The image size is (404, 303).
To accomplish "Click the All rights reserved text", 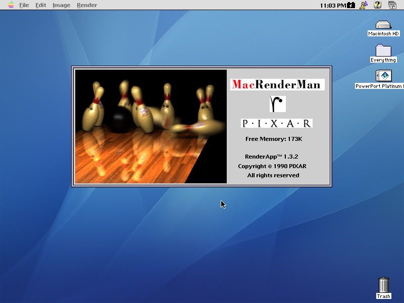I will pyautogui.click(x=273, y=175).
